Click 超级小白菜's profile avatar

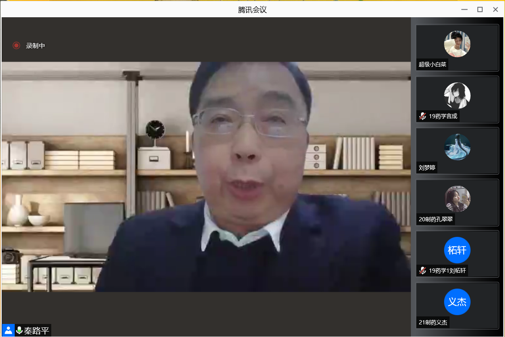457,44
